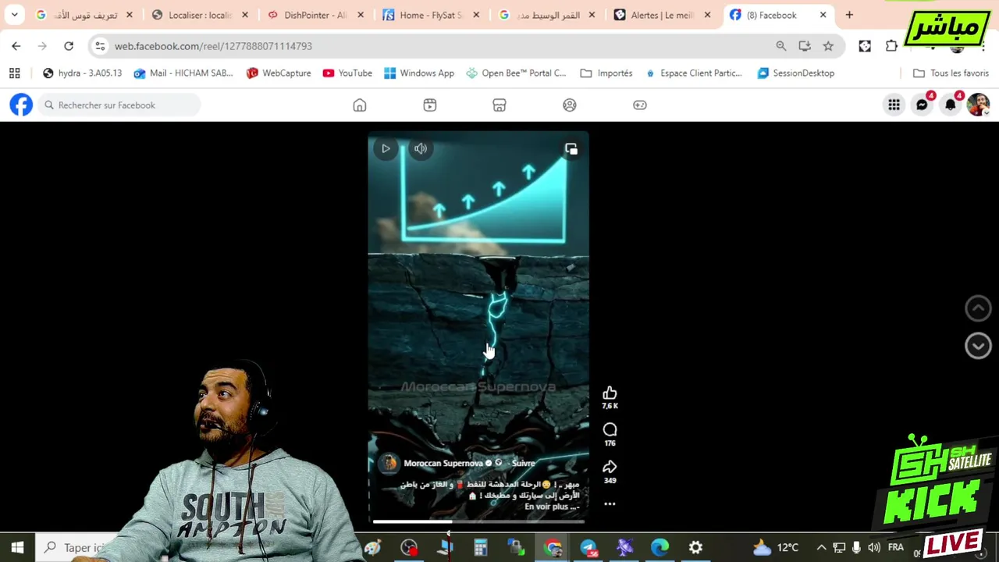Screen dimensions: 999x562
Task: Expand the Tous les favoris folder
Action: click(951, 73)
